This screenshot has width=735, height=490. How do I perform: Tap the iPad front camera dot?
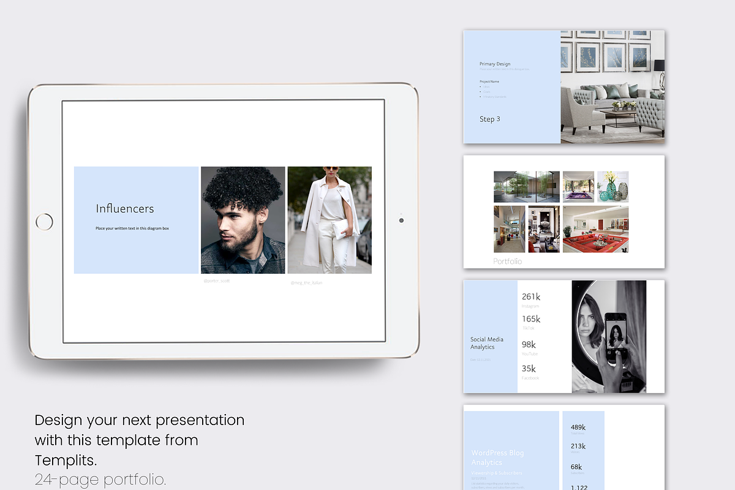[x=401, y=221]
